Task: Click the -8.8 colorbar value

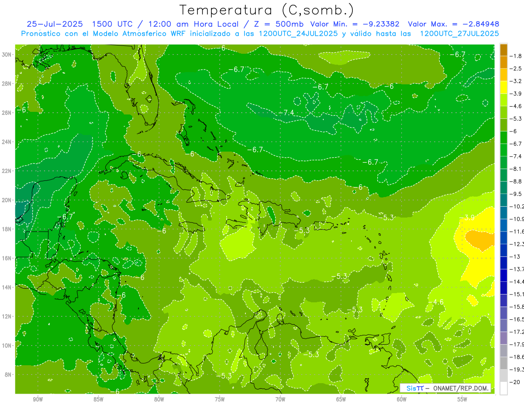Action: 517,181
